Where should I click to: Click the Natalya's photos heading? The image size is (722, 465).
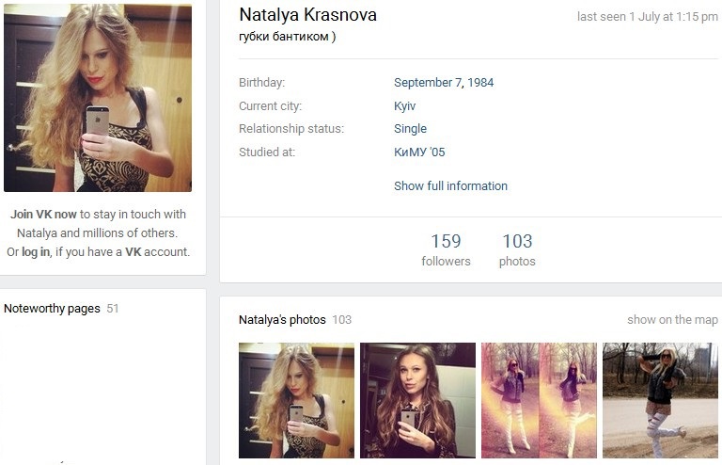coord(282,319)
